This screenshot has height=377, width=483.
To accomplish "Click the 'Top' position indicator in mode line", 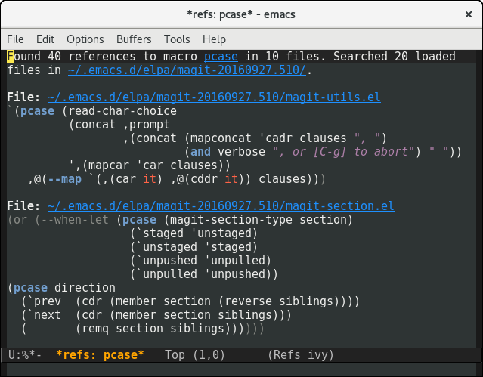I will [175, 355].
